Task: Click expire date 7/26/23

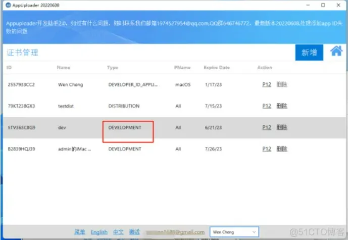Action: click(213, 149)
